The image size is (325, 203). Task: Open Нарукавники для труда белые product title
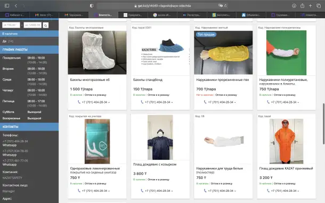[x=220, y=170]
